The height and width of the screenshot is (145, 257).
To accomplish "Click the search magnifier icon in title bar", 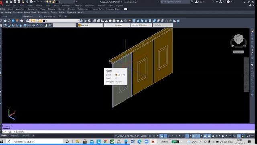I will pos(192,2).
